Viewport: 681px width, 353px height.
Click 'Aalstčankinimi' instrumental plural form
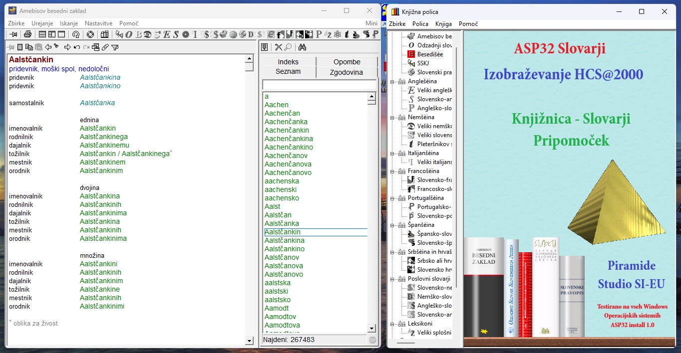tap(102, 306)
